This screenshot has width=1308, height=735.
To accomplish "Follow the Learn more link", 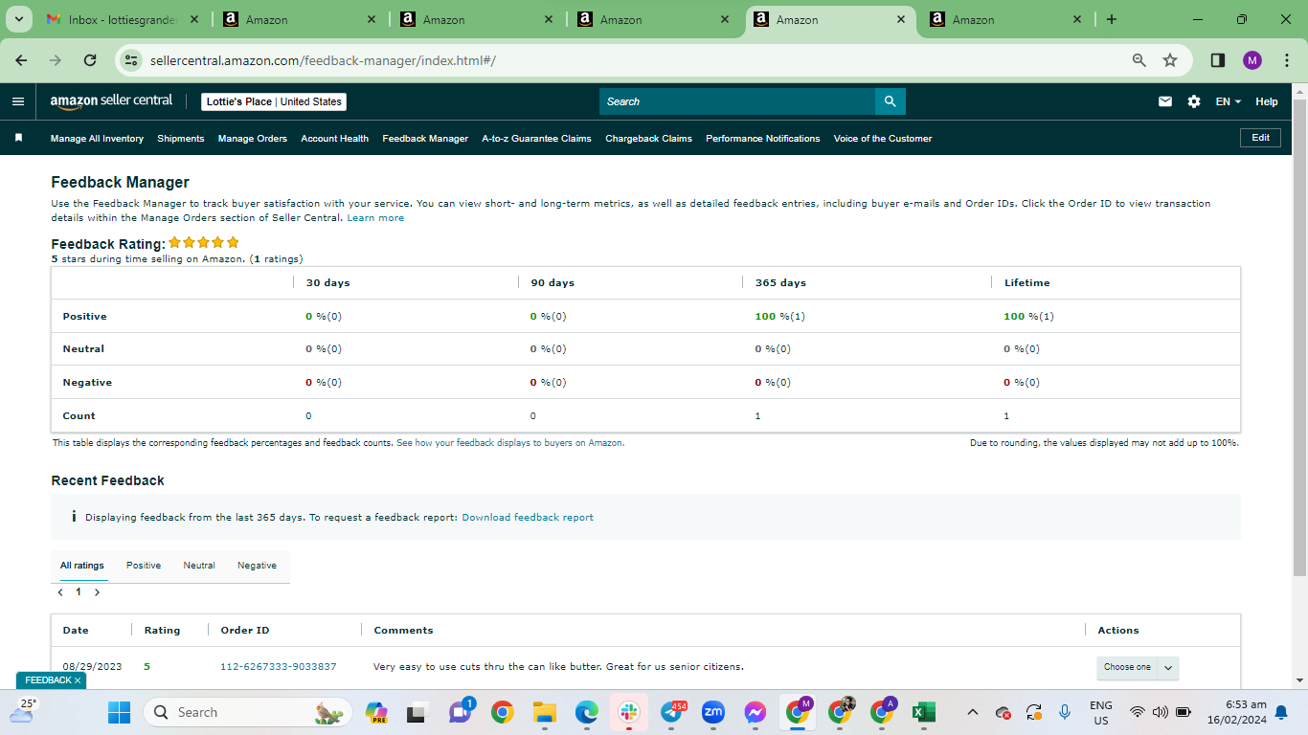I will (x=375, y=218).
